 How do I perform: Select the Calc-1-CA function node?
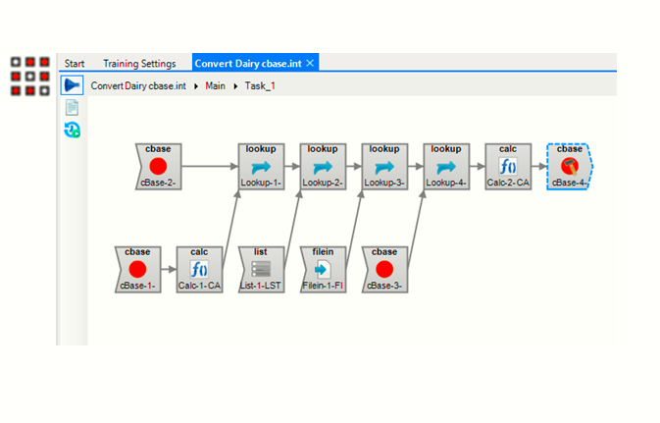coord(199,269)
